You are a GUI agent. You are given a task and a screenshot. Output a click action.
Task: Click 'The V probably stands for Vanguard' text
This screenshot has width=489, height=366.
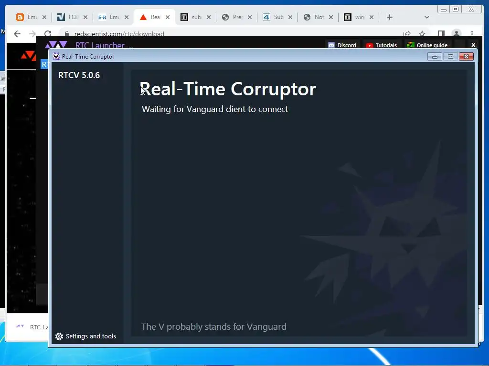click(x=213, y=326)
